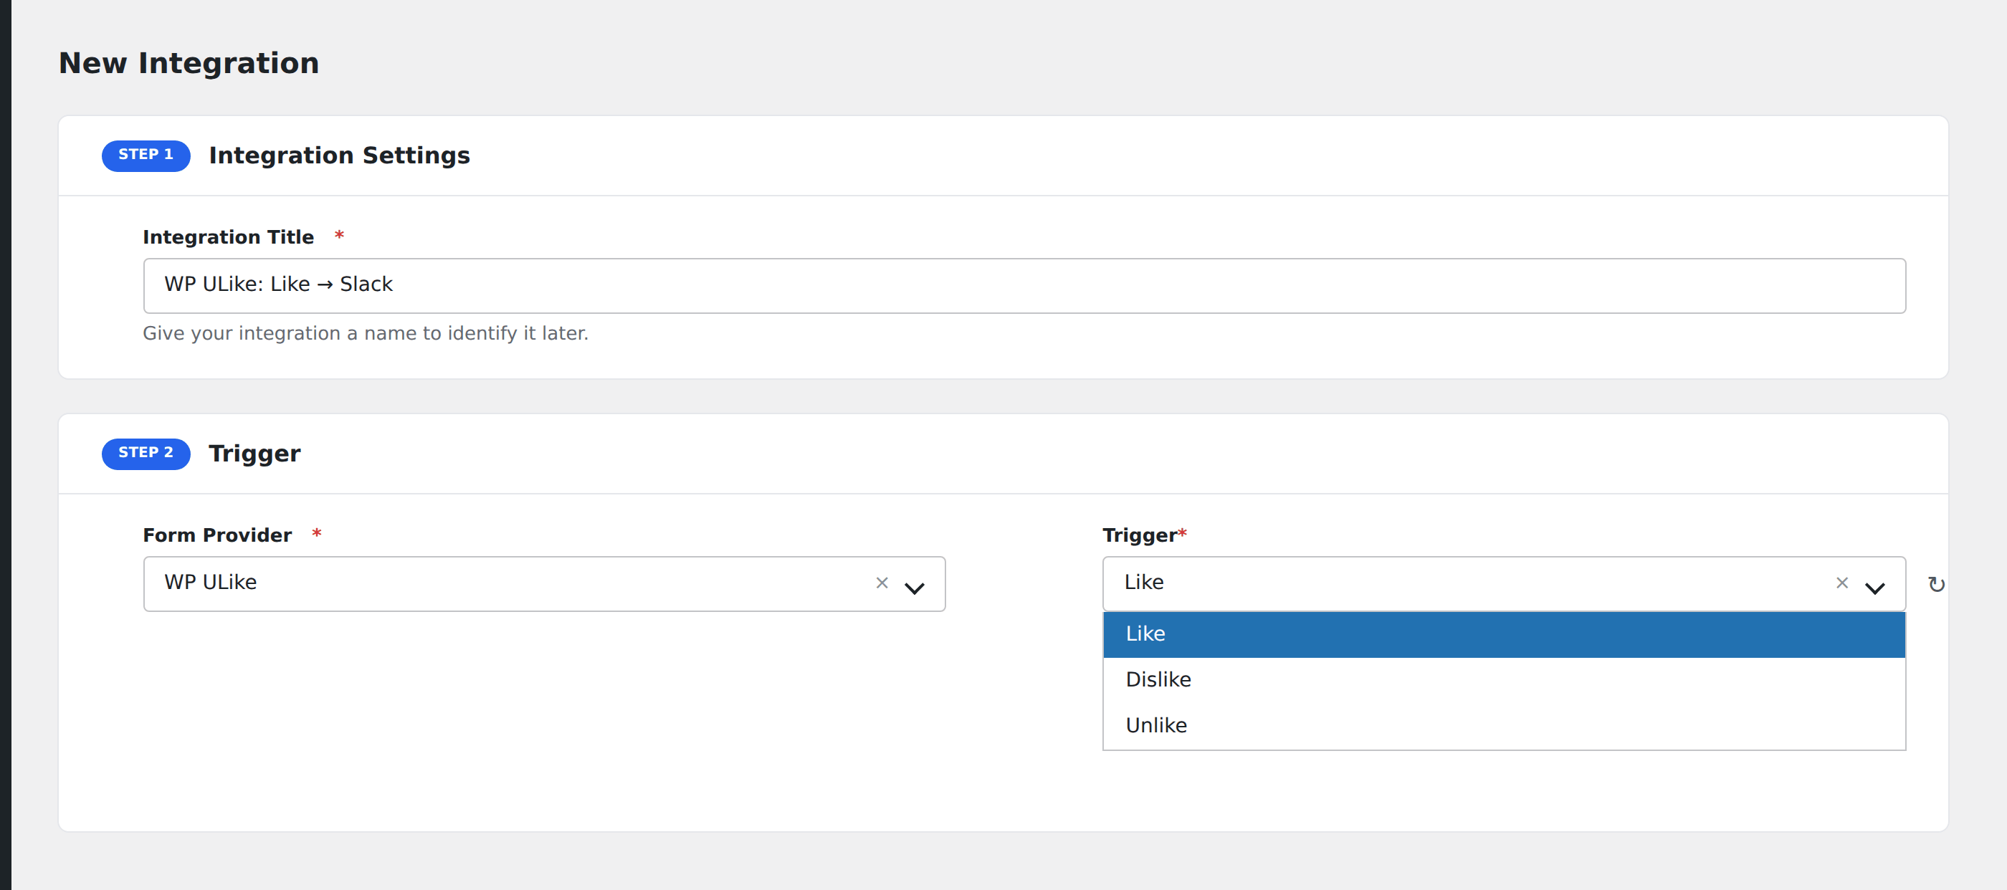Click the New Integration page title
Image resolution: width=2007 pixels, height=890 pixels.
tap(189, 63)
